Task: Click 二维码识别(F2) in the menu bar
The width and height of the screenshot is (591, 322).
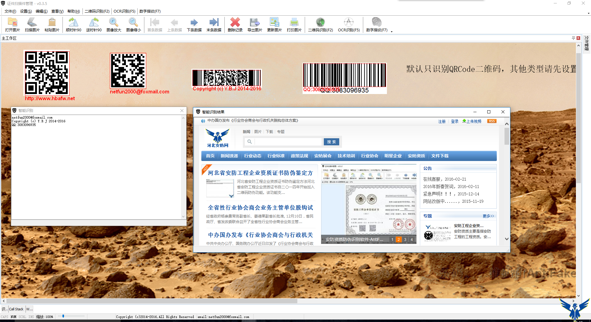Action: coord(97,11)
